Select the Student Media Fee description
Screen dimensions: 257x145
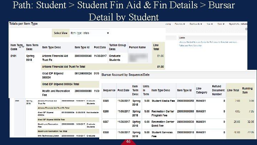[x=163, y=101]
